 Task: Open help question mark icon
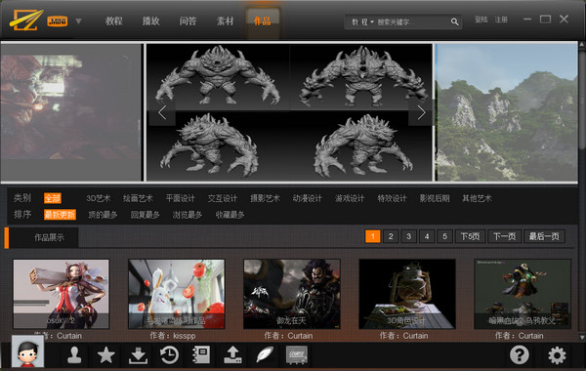[520, 355]
